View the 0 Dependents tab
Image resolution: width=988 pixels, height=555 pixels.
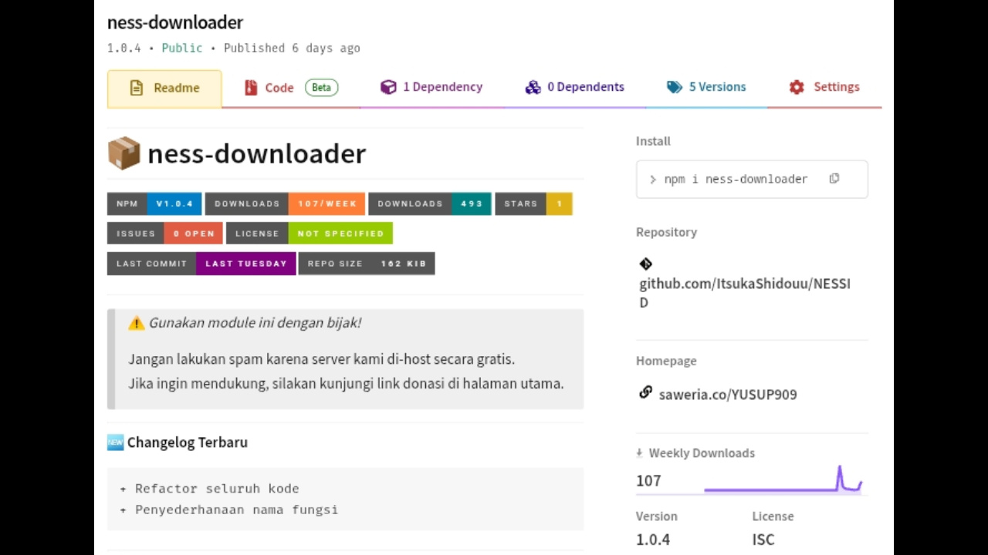574,87
